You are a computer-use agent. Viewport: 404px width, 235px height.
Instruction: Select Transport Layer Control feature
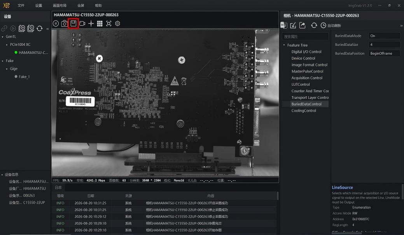pyautogui.click(x=310, y=98)
